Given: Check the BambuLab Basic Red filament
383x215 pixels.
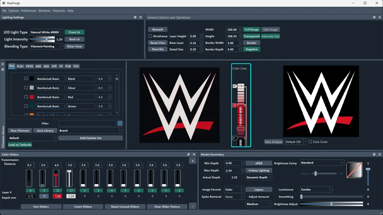Looking at the screenshot, I should point(26,97).
